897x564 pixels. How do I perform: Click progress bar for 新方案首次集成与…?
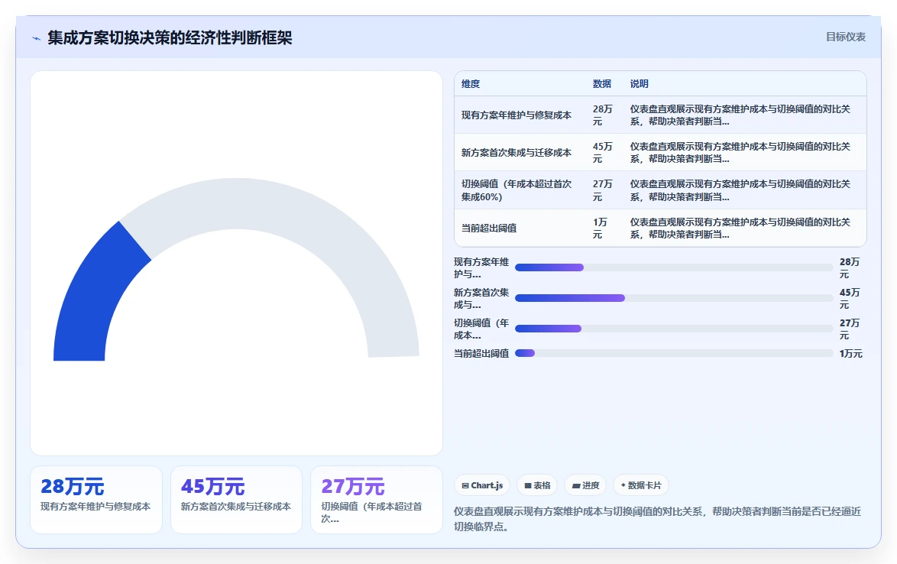click(x=674, y=298)
